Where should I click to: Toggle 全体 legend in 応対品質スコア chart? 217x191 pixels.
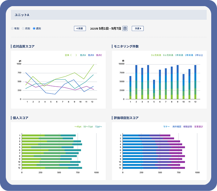click(71, 55)
